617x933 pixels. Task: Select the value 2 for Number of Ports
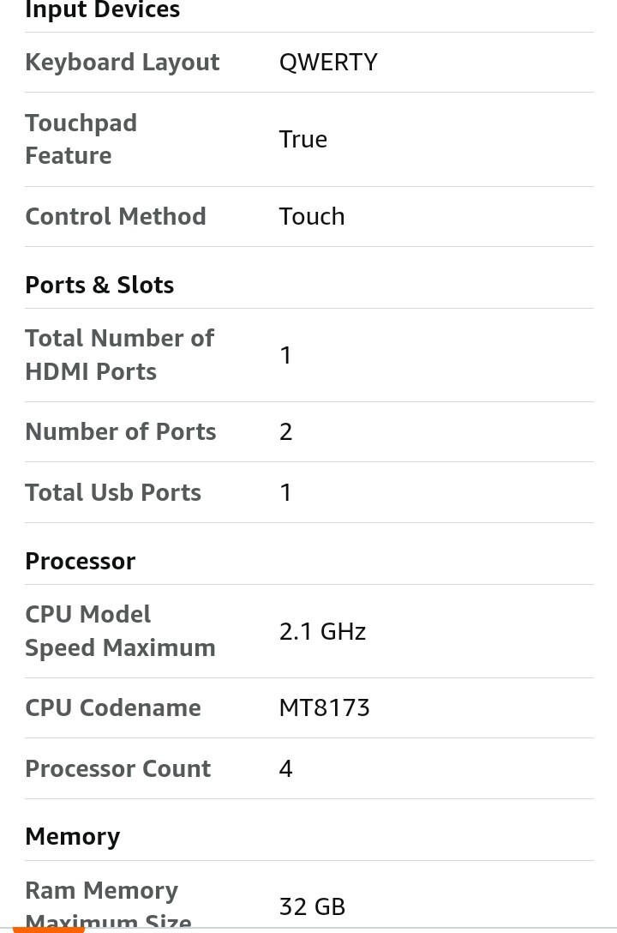tap(286, 432)
